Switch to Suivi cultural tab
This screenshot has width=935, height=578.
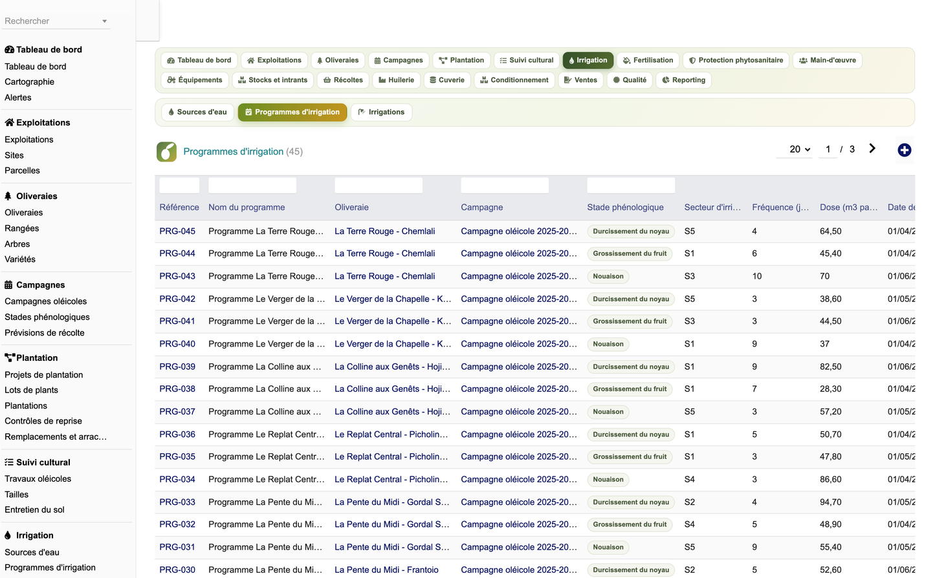(x=527, y=60)
